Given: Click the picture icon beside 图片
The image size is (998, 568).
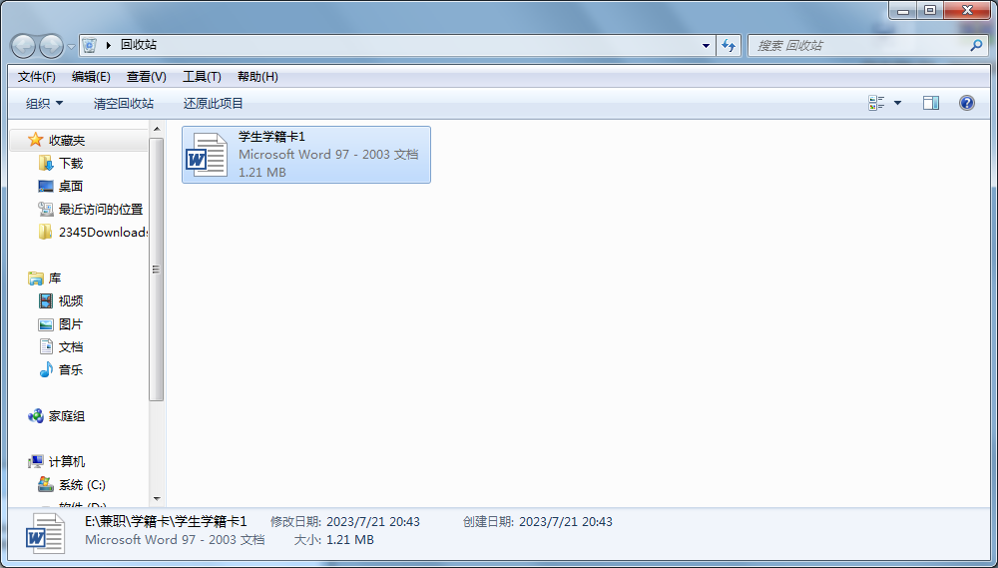Looking at the screenshot, I should pyautogui.click(x=46, y=324).
